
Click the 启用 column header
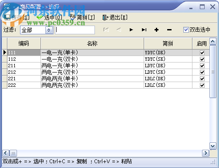pyautogui.click(x=201, y=43)
